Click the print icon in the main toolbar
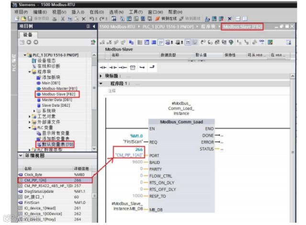Image resolution: width=306 pixels, height=225 pixels. coord(55,19)
